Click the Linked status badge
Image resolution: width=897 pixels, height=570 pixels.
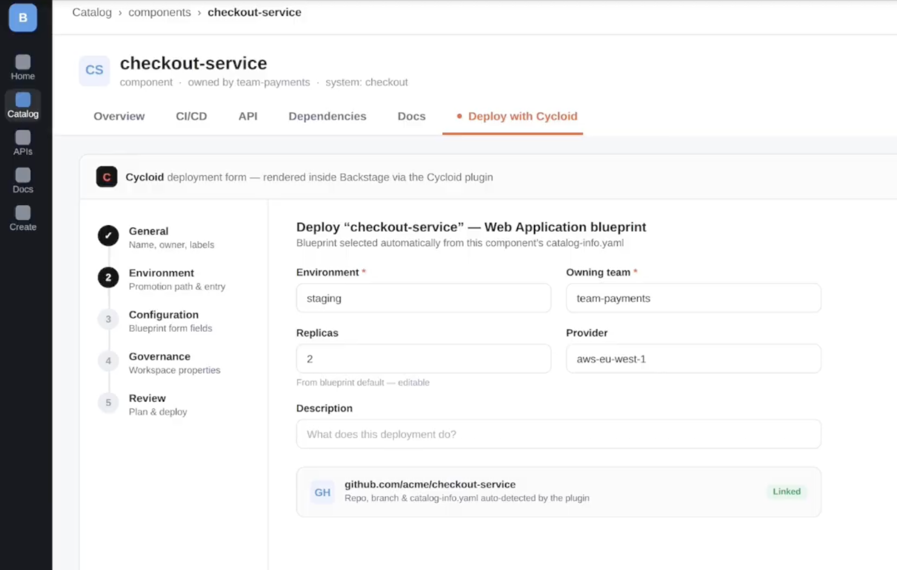tap(787, 491)
